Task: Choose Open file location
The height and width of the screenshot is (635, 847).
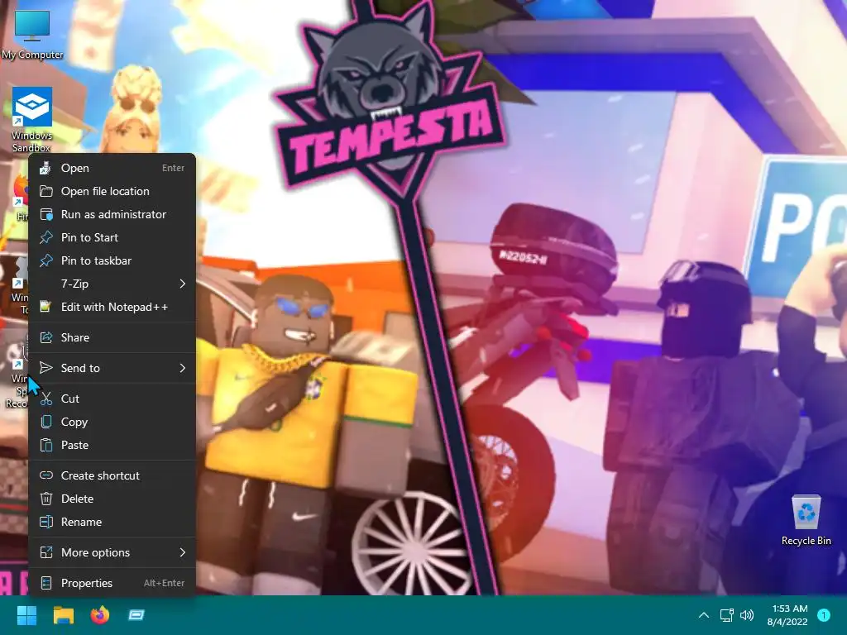Action: (112, 191)
